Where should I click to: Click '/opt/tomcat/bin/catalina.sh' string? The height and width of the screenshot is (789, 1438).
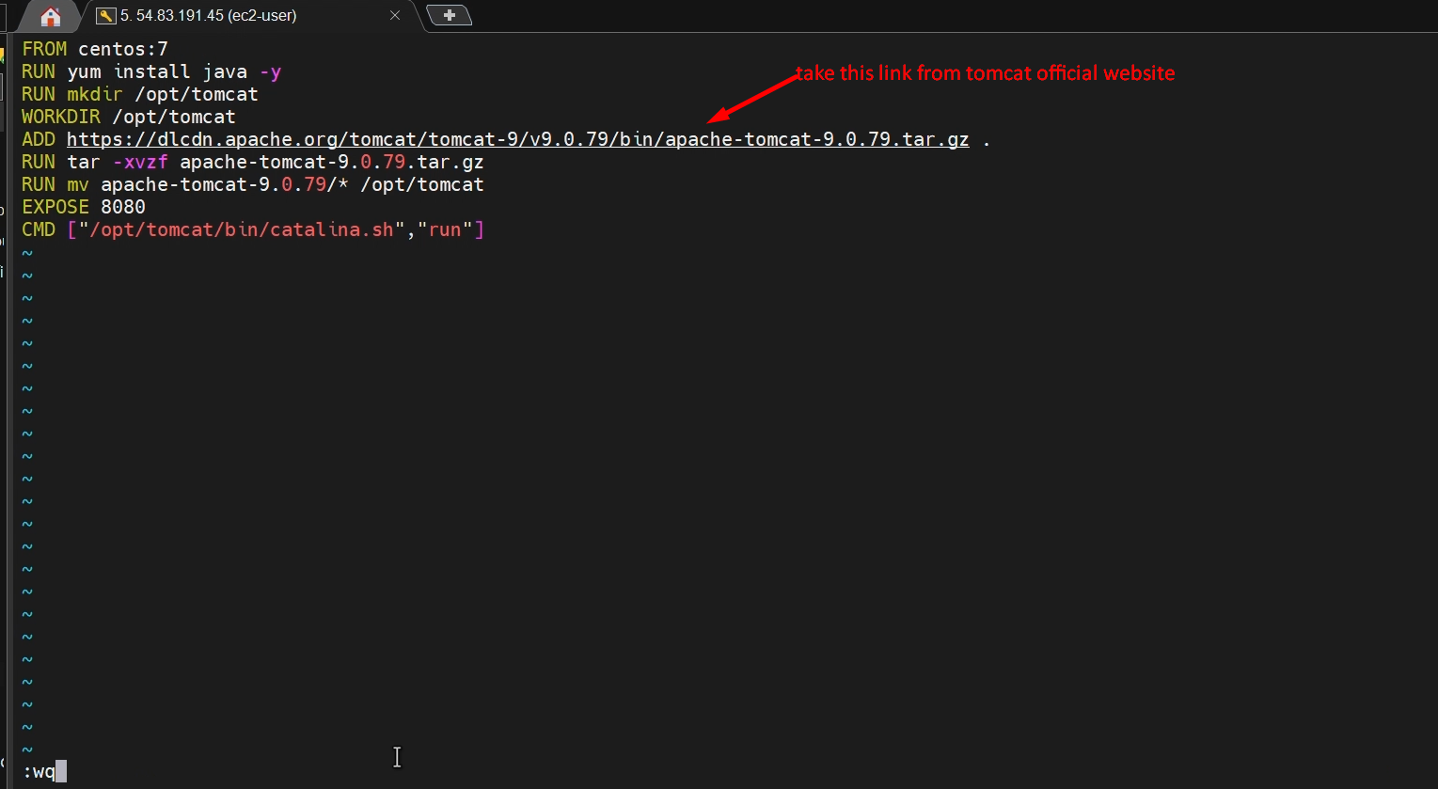pyautogui.click(x=242, y=229)
